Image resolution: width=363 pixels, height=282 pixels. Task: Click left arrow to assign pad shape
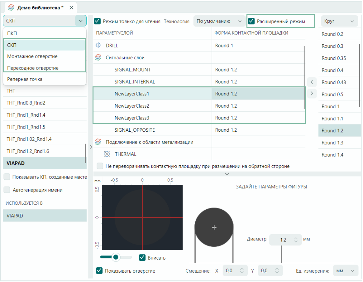click(312, 82)
